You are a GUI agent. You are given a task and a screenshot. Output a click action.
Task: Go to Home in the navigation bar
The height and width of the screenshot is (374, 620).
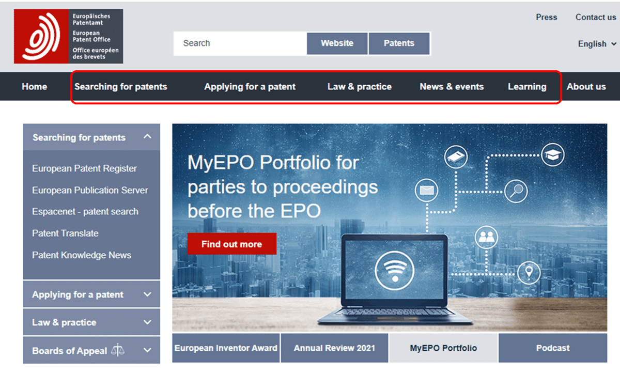[x=35, y=86]
